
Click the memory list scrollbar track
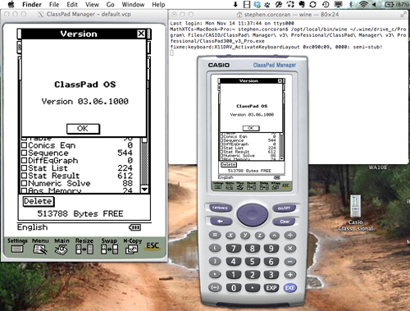(x=144, y=163)
